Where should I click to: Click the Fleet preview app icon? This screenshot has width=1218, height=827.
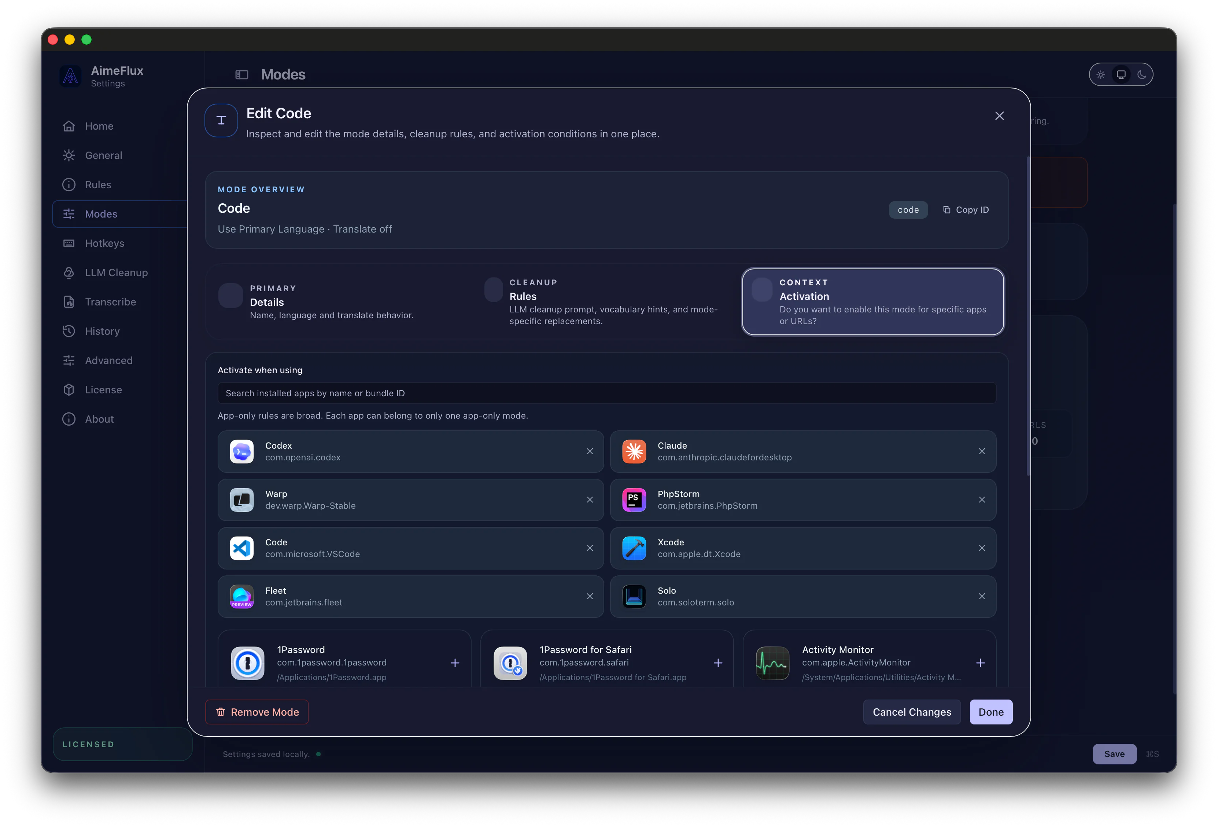241,596
